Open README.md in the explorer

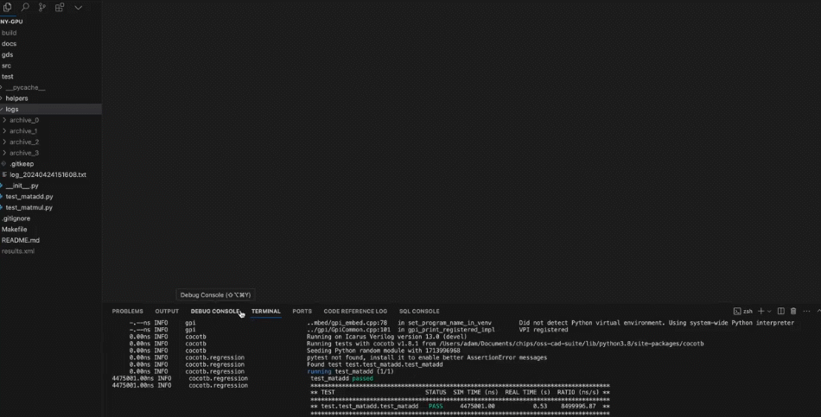pos(21,240)
